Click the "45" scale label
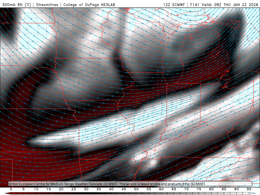The image size is (260, 195). [x=124, y=189]
